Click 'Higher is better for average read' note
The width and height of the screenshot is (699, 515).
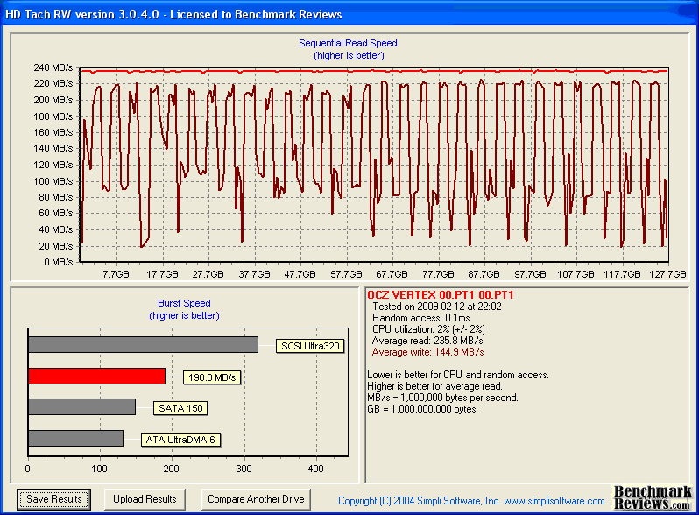click(434, 386)
